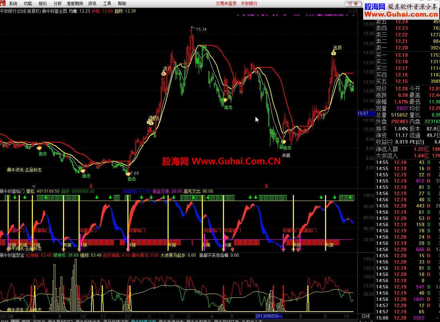
Task: Click the 15.34 high price label
Action: [201, 29]
